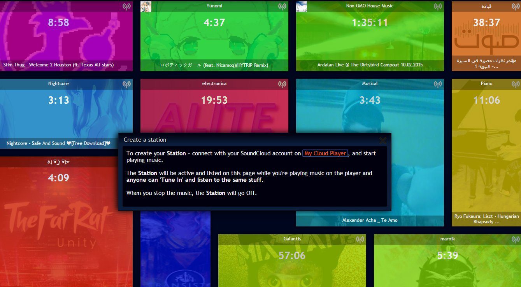521x287 pixels.
Task: Click broadcast icon on Yunomi station
Action: pos(282,6)
